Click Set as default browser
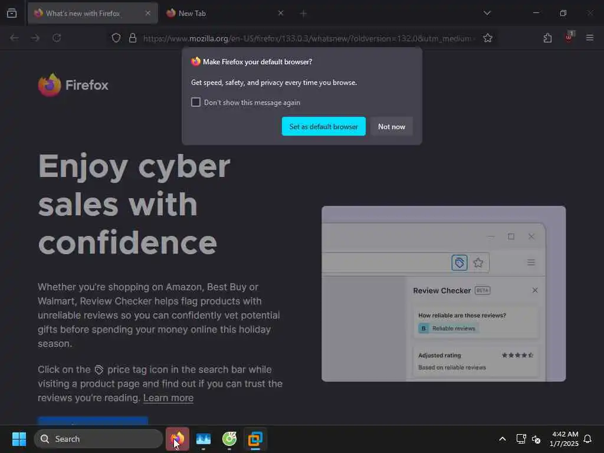 (324, 126)
